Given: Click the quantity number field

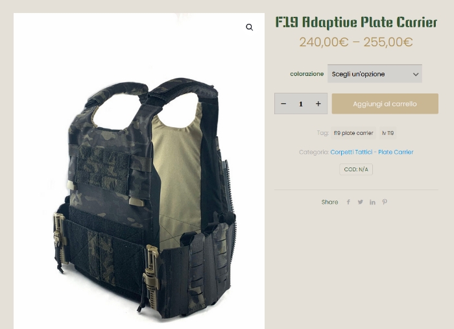Looking at the screenshot, I should coord(301,104).
